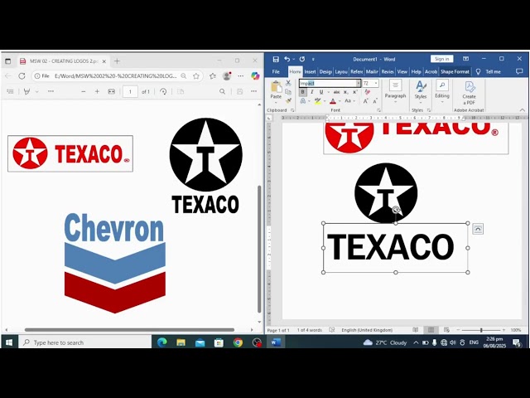Open the font name dropdown arrow
Image resolution: width=530 pixels, height=398 pixels.
pos(359,83)
